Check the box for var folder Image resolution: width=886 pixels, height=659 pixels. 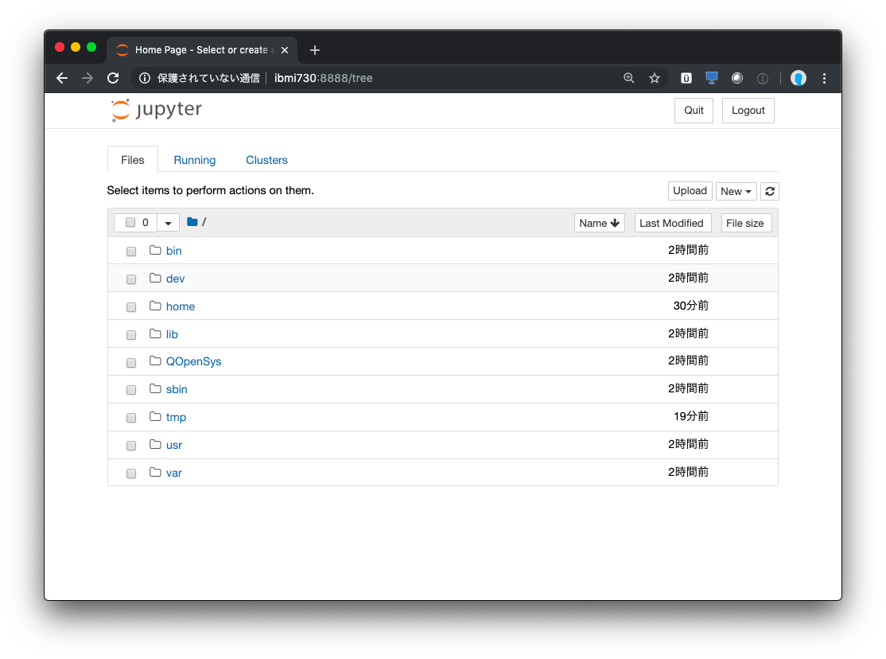click(131, 473)
